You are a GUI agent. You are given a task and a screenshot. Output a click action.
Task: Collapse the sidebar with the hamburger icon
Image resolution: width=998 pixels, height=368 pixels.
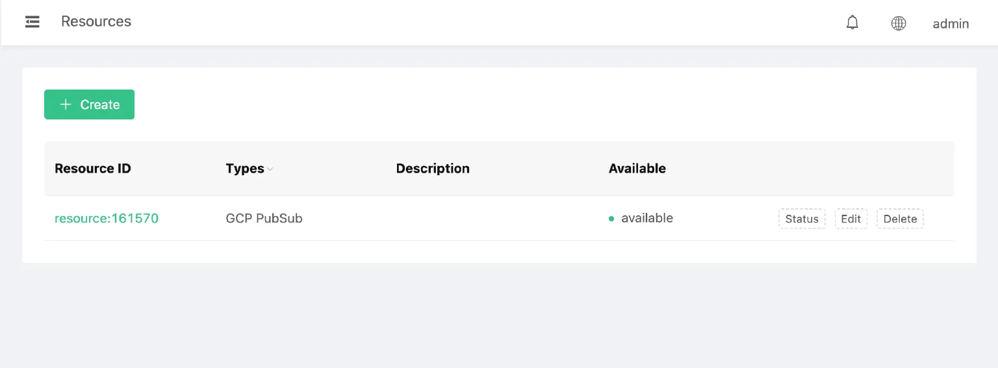[32, 22]
